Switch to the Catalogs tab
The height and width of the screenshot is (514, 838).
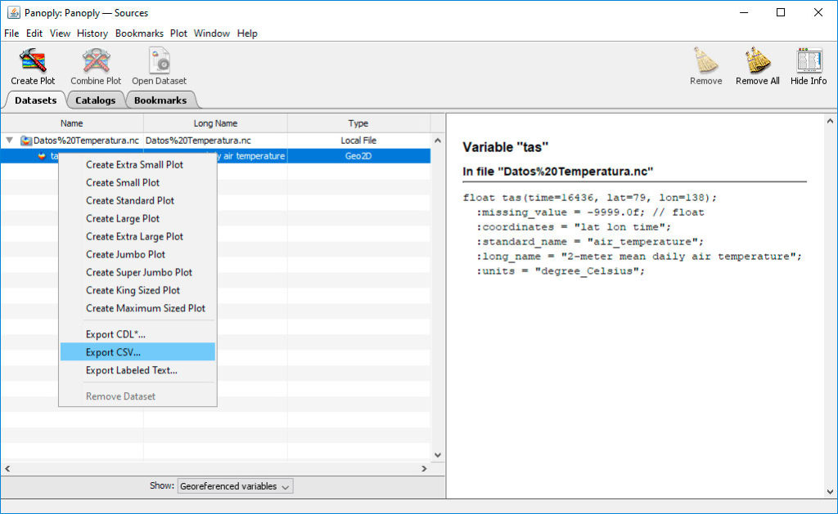tap(95, 101)
